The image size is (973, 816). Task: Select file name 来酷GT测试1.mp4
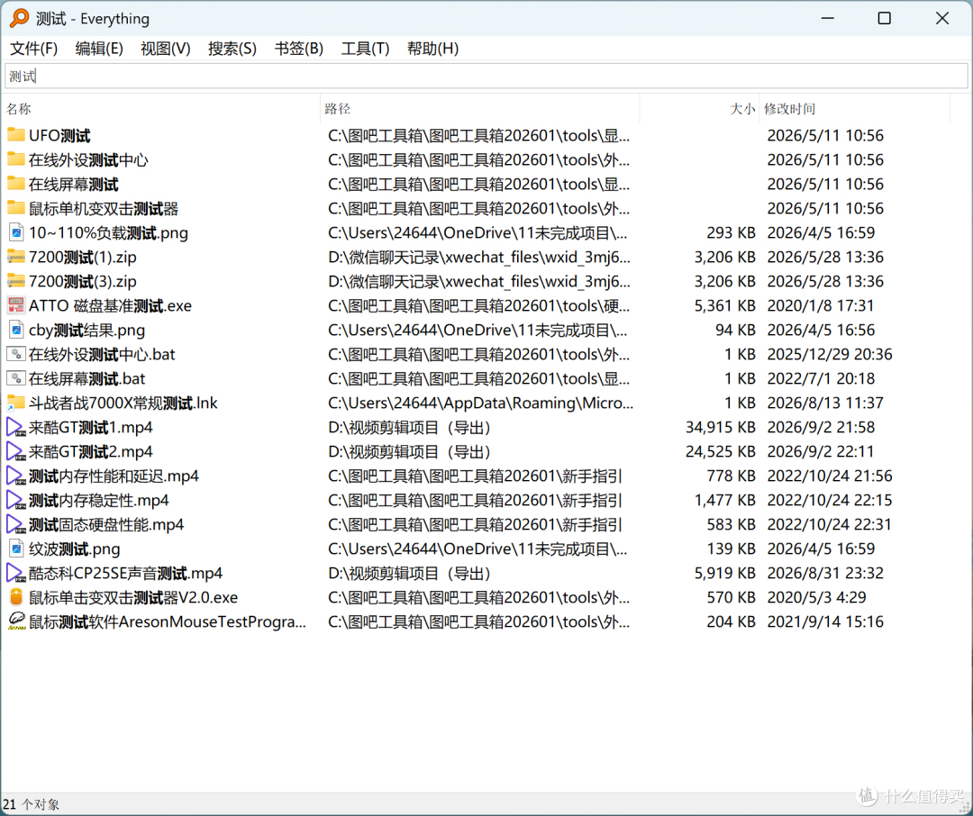91,427
